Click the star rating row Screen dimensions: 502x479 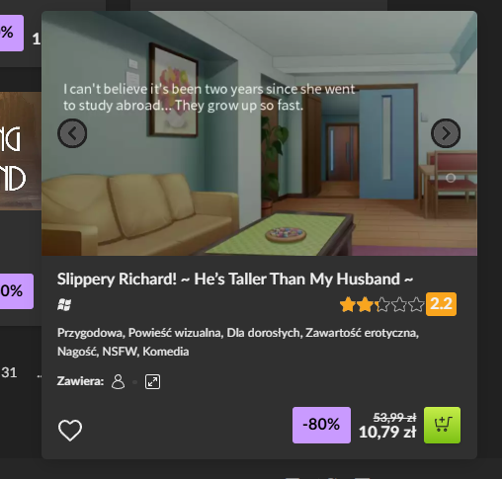coord(382,304)
